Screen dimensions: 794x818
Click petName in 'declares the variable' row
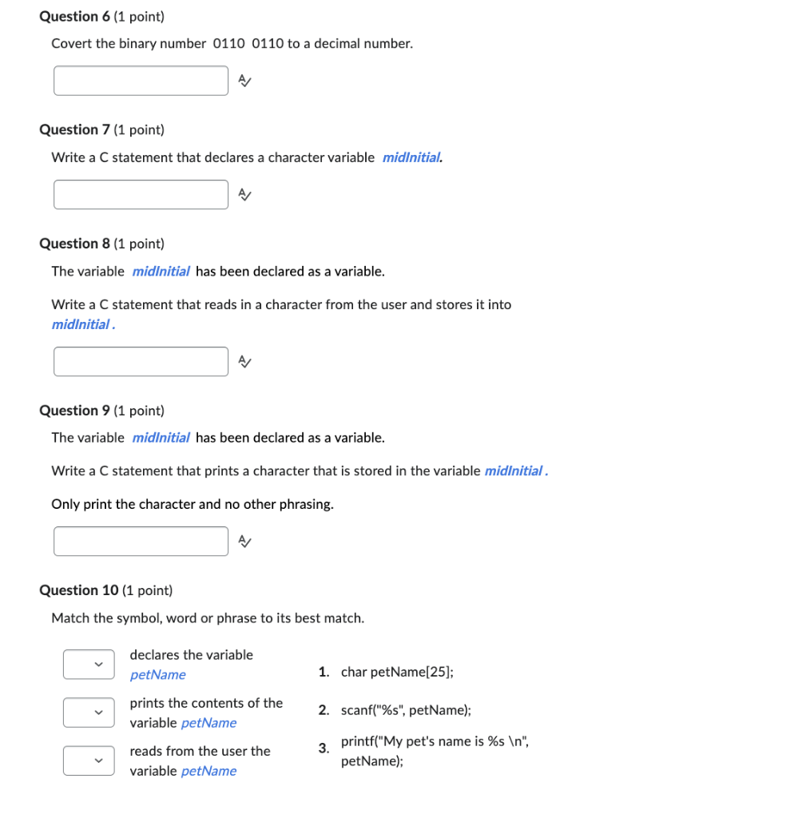tap(157, 674)
